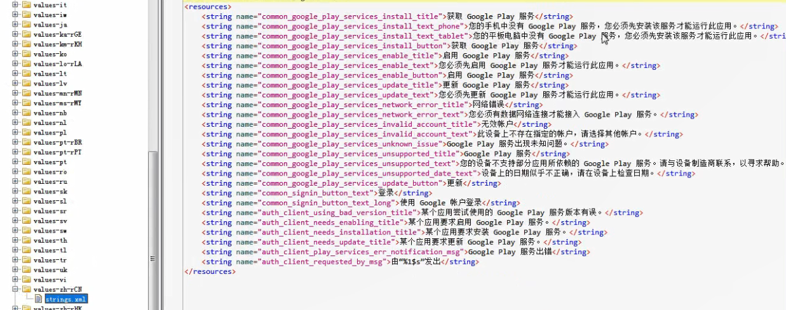Expand the values-pt-rPT folder node
The width and height of the screenshot is (786, 310).
(x=15, y=152)
